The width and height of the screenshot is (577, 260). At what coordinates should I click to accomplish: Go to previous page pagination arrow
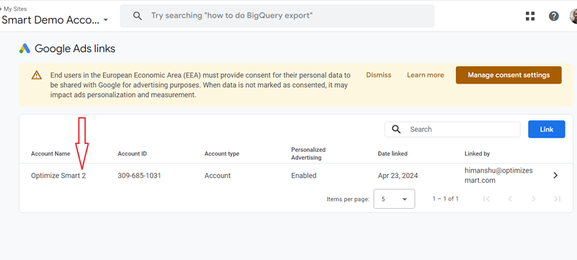tap(510, 199)
